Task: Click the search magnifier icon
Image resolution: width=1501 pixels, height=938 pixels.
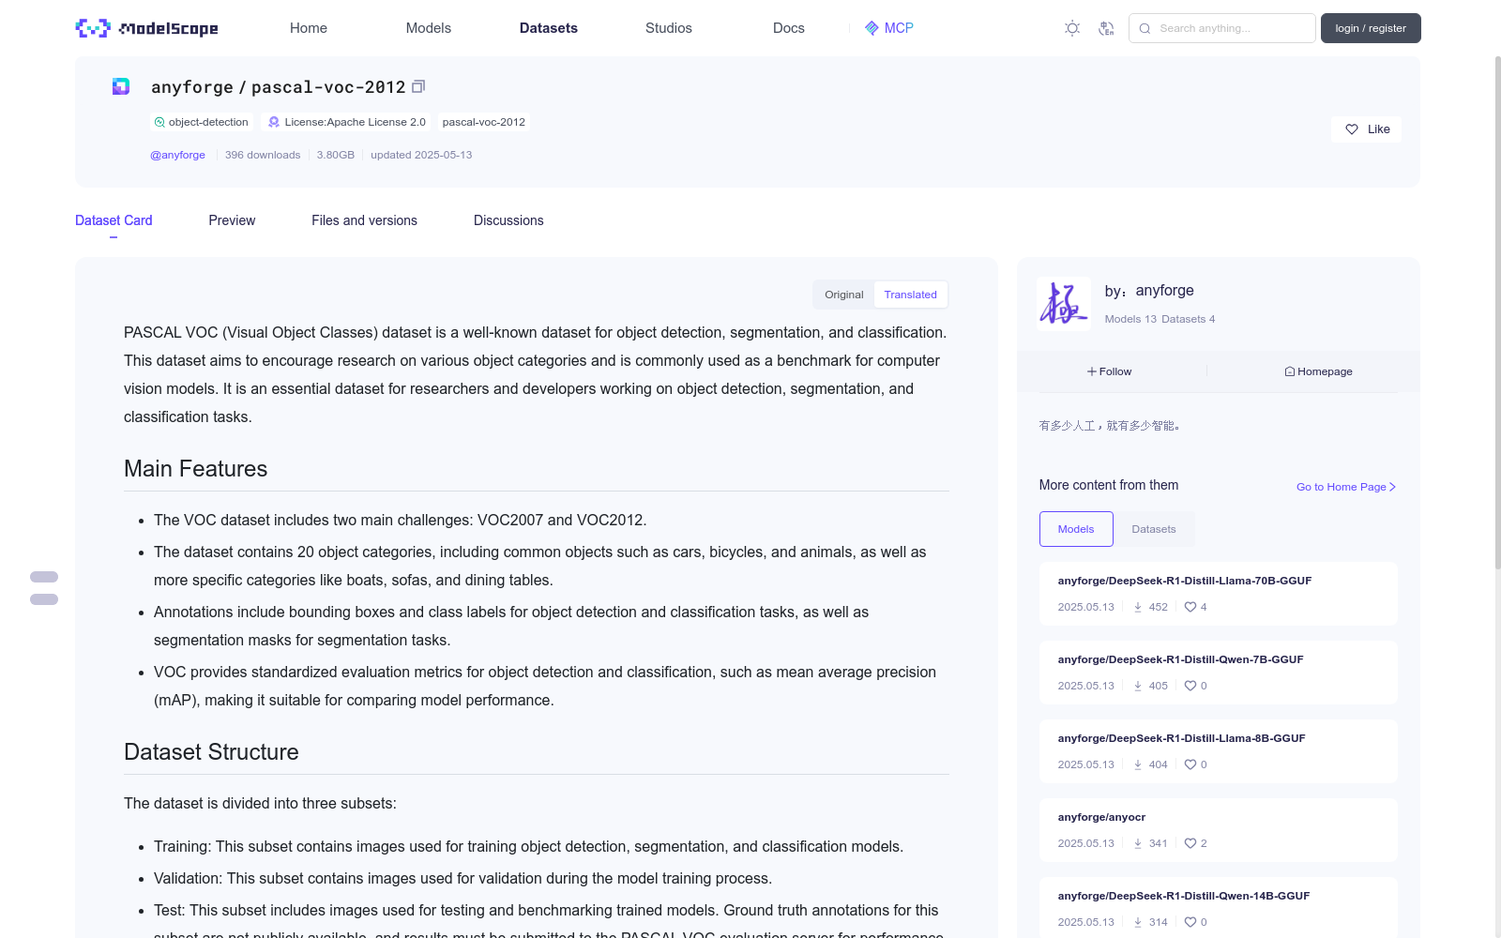Action: [1145, 28]
